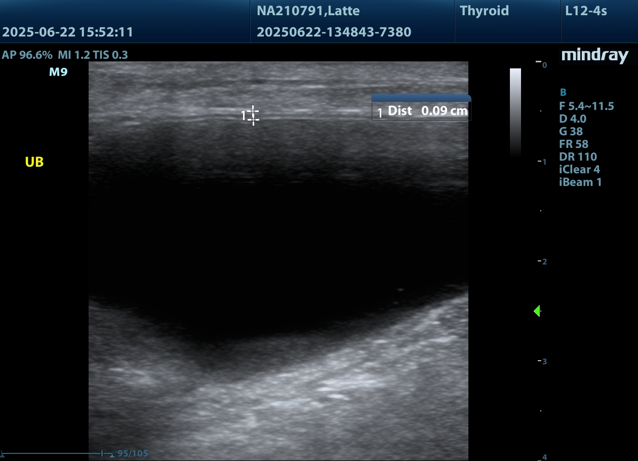Click the D 4.0 depth parameter
The width and height of the screenshot is (638, 461).
coord(572,119)
